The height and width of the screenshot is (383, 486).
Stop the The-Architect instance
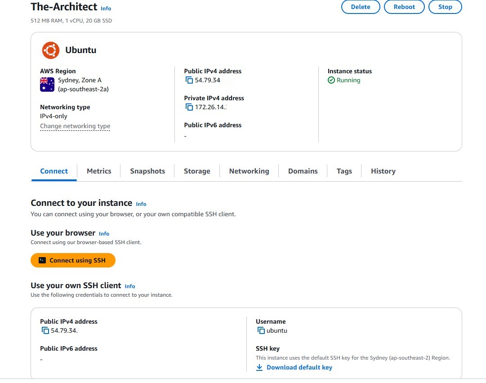(x=445, y=7)
